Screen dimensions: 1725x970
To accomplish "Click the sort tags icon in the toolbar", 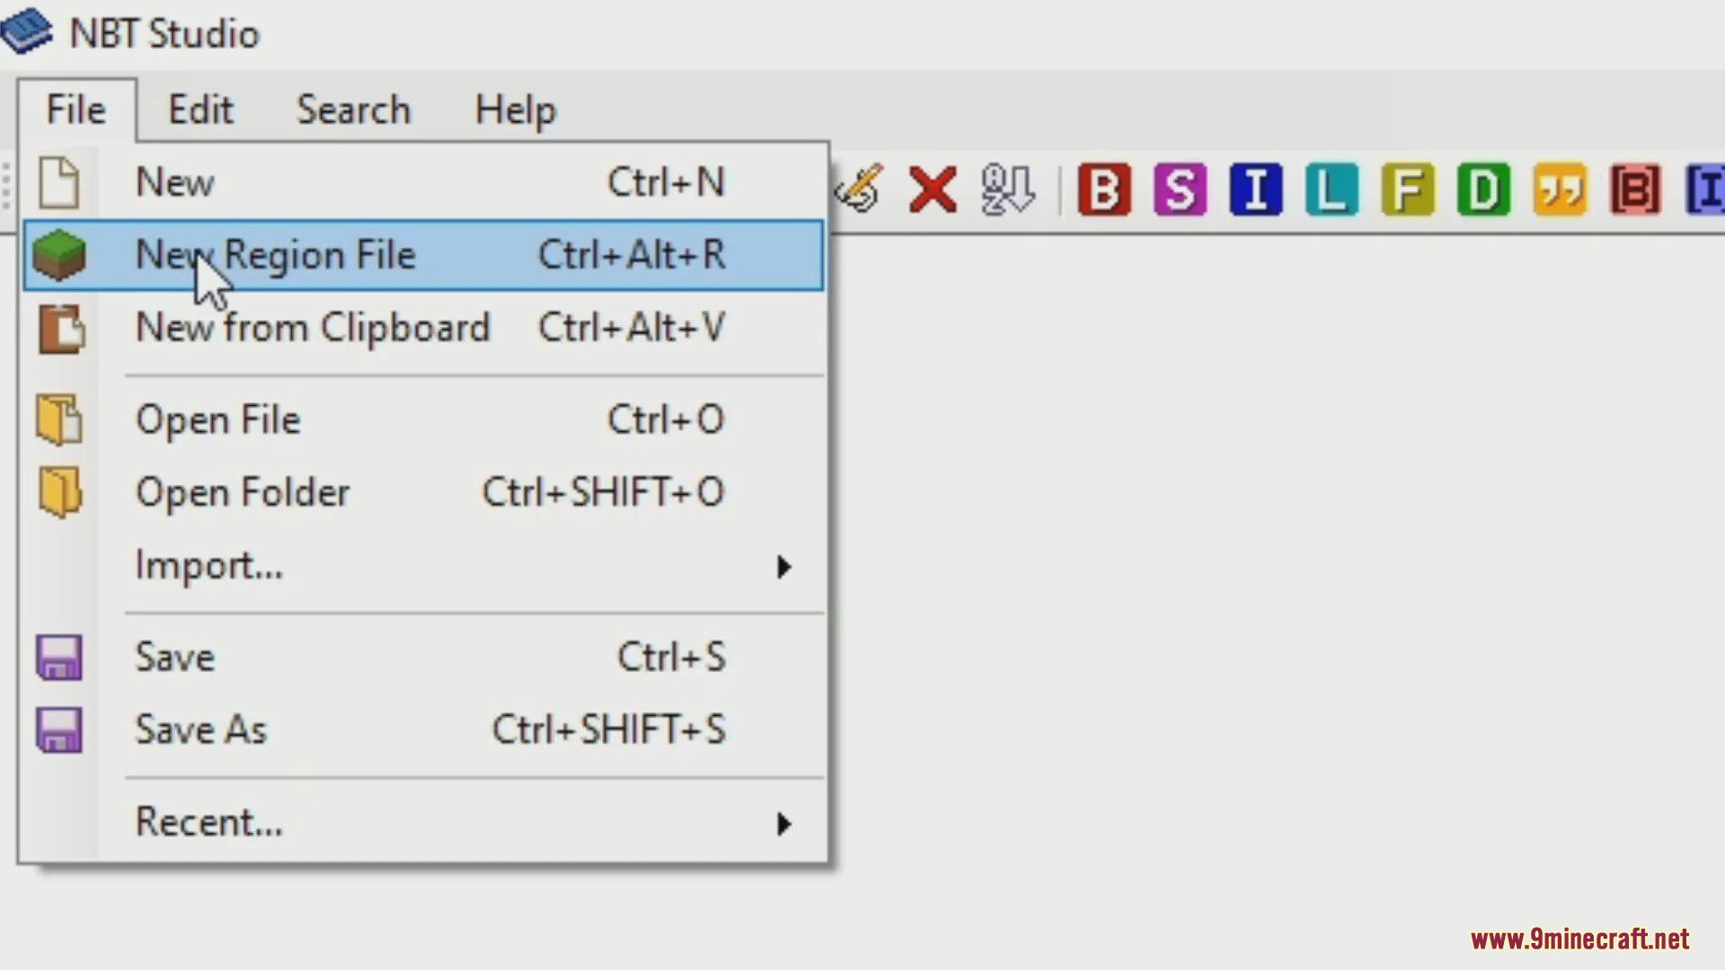I will [1007, 190].
